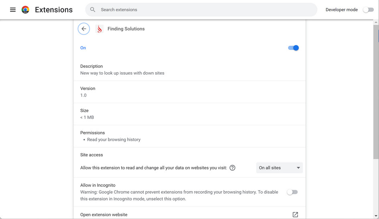Click the Finding Solutions extension name

(x=126, y=29)
